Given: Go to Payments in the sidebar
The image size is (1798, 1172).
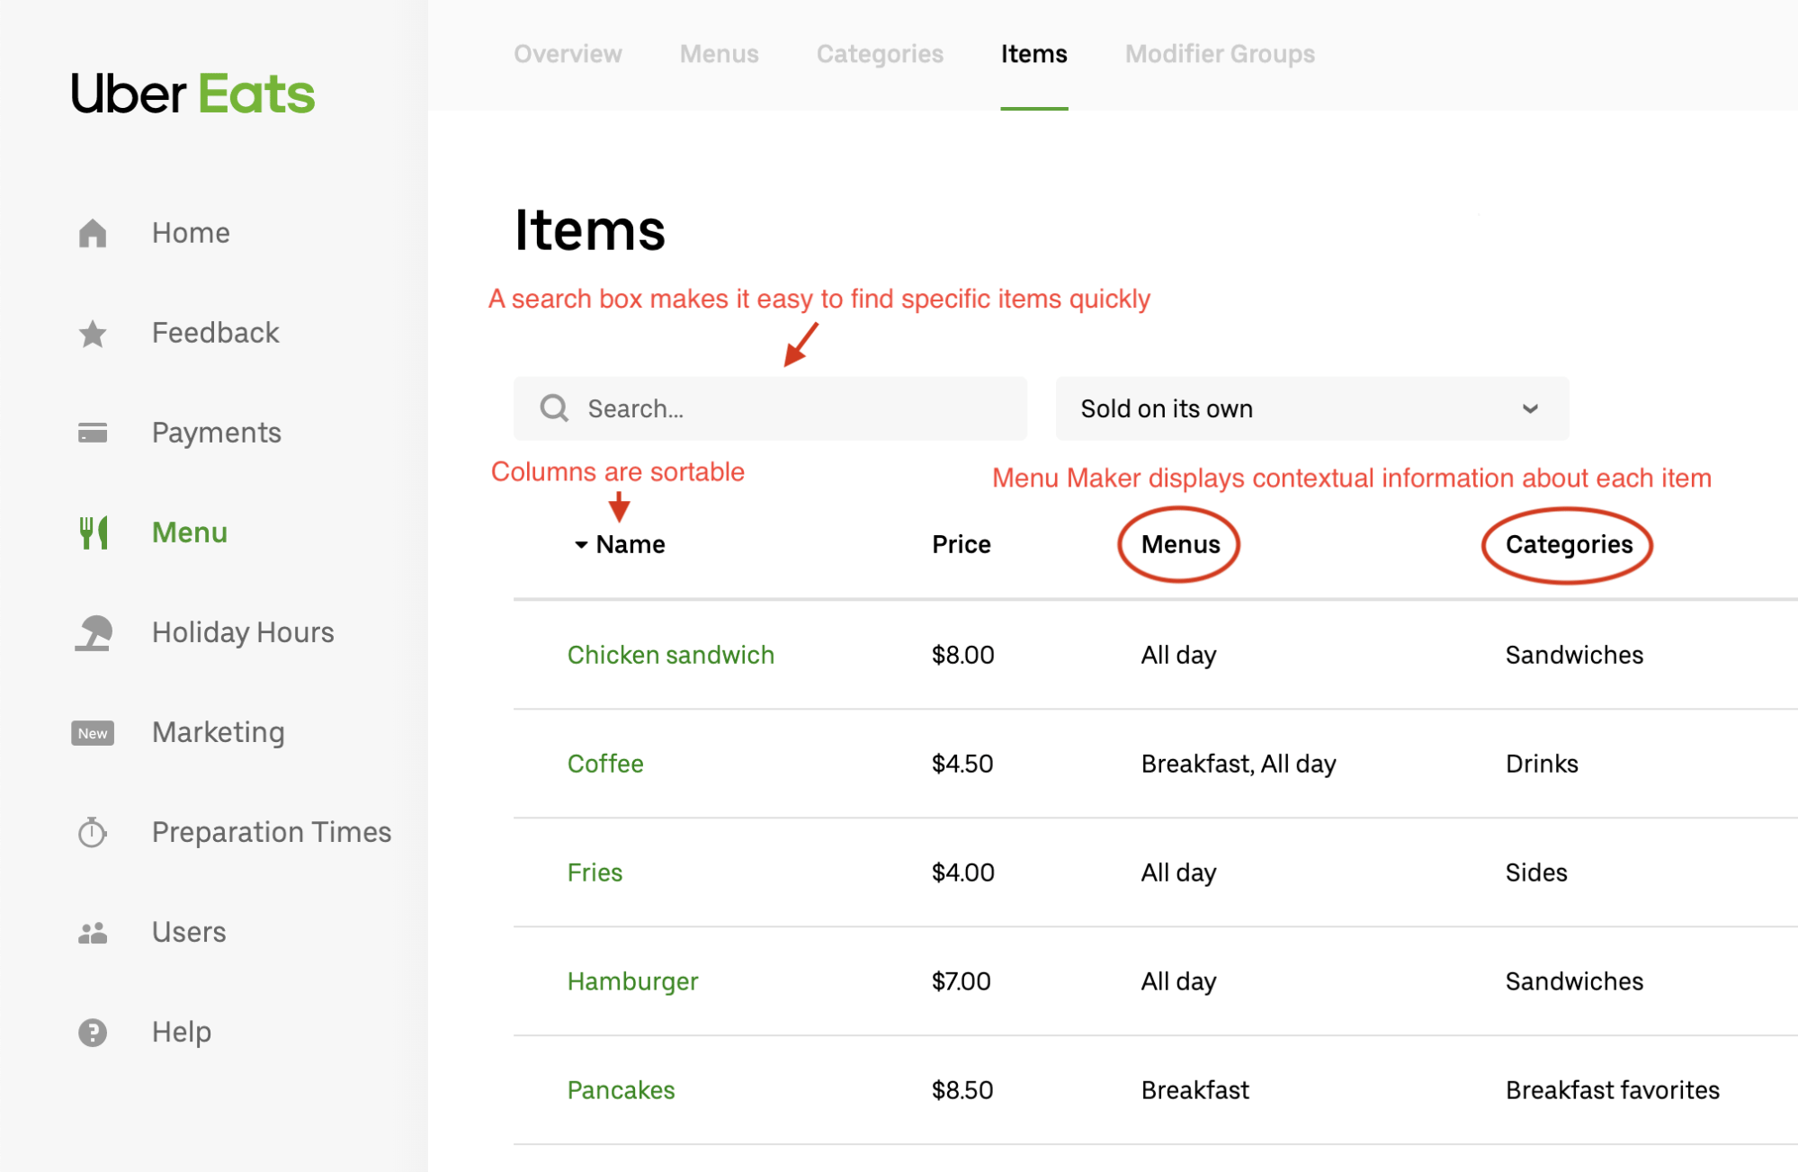Looking at the screenshot, I should pyautogui.click(x=216, y=433).
